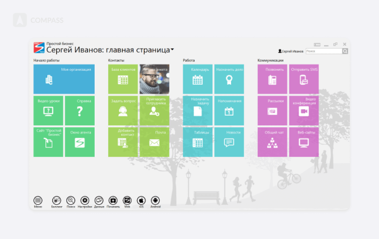Image resolution: width=379 pixels, height=239 pixels.
Task: Click the Поиск search input field
Action: [324, 51]
